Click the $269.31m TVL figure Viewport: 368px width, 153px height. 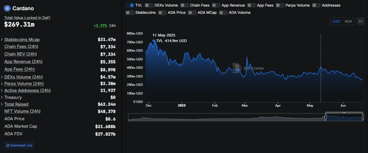pyautogui.click(x=19, y=24)
